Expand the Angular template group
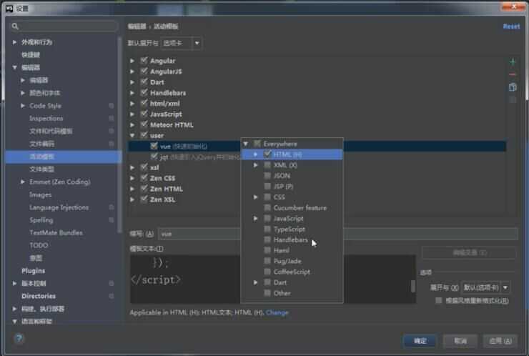Screen dimensions: 529x356 click(132, 61)
